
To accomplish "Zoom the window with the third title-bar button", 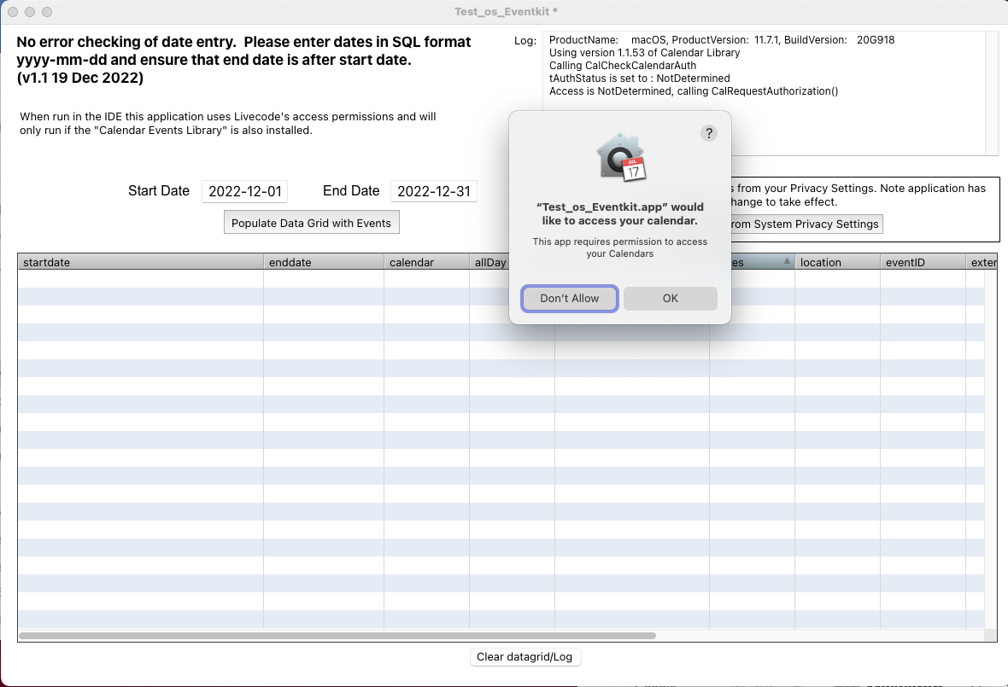I will pyautogui.click(x=47, y=12).
